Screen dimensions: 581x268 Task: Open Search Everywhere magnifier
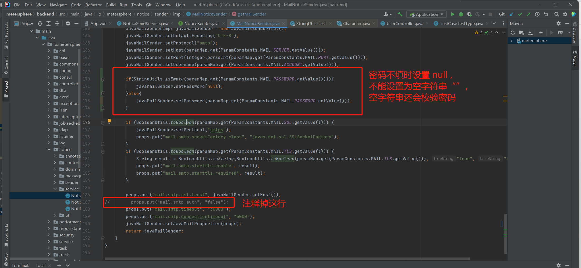[556, 14]
